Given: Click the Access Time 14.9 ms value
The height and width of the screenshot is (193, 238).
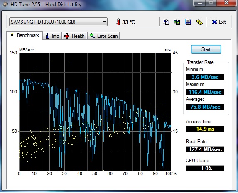Looking at the screenshot, I should (x=205, y=129).
